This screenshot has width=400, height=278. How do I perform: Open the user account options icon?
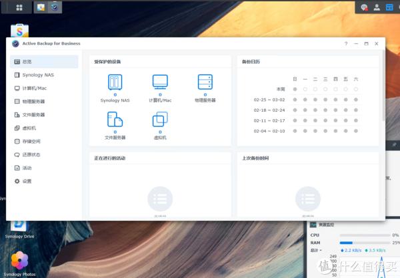pyautogui.click(x=377, y=7)
